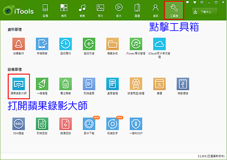Image resolution: width=227 pixels, height=160 pixels.
Task: Switch to the Music tab with note icon
Action: click(82, 11)
